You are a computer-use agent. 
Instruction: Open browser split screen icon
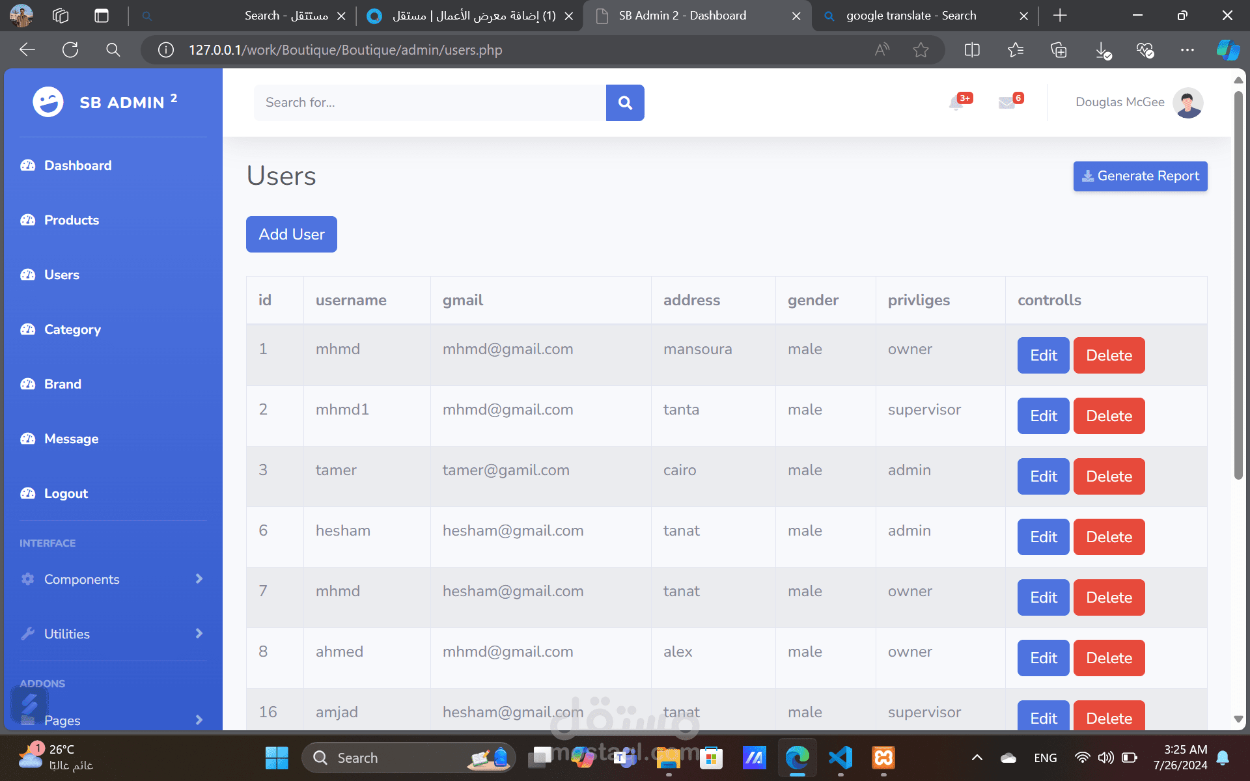971,50
